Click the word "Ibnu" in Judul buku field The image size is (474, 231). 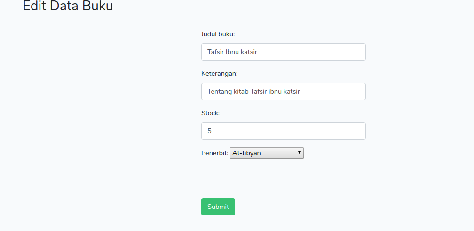coord(232,52)
